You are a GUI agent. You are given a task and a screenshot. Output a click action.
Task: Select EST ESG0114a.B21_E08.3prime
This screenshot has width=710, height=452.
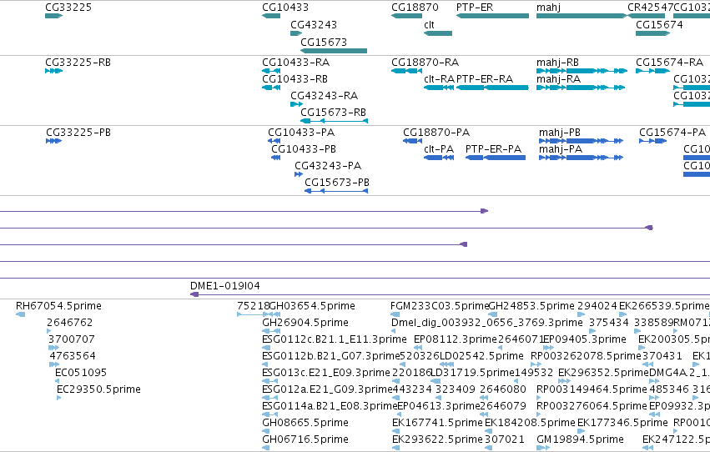click(330, 406)
